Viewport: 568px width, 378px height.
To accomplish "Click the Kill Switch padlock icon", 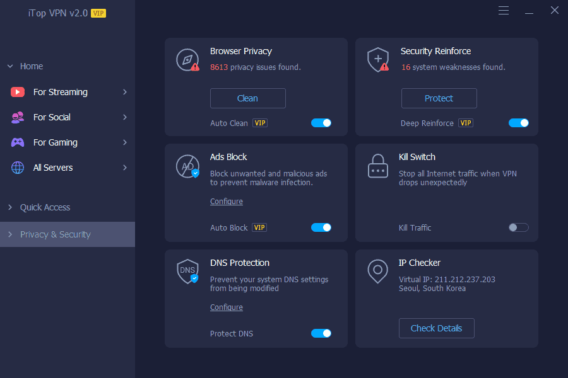I will 378,165.
